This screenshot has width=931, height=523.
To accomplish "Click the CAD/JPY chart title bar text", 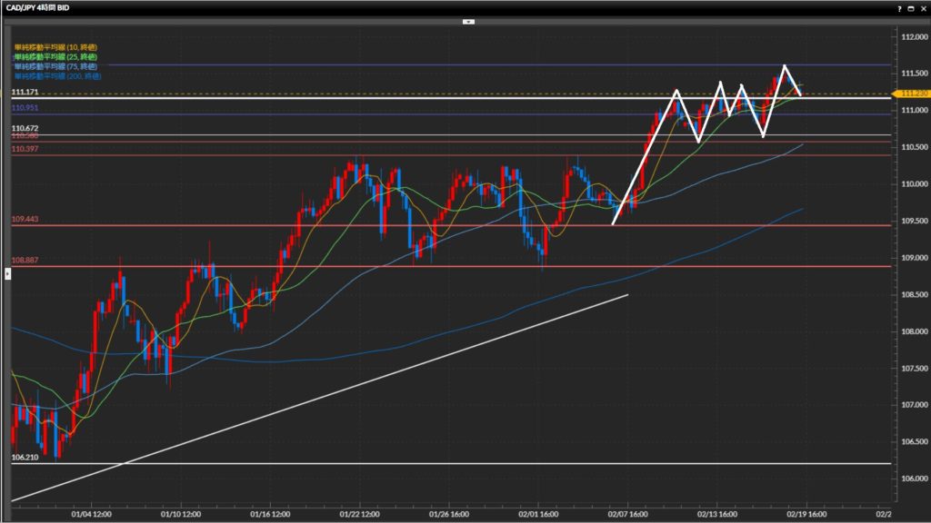I will [37, 7].
